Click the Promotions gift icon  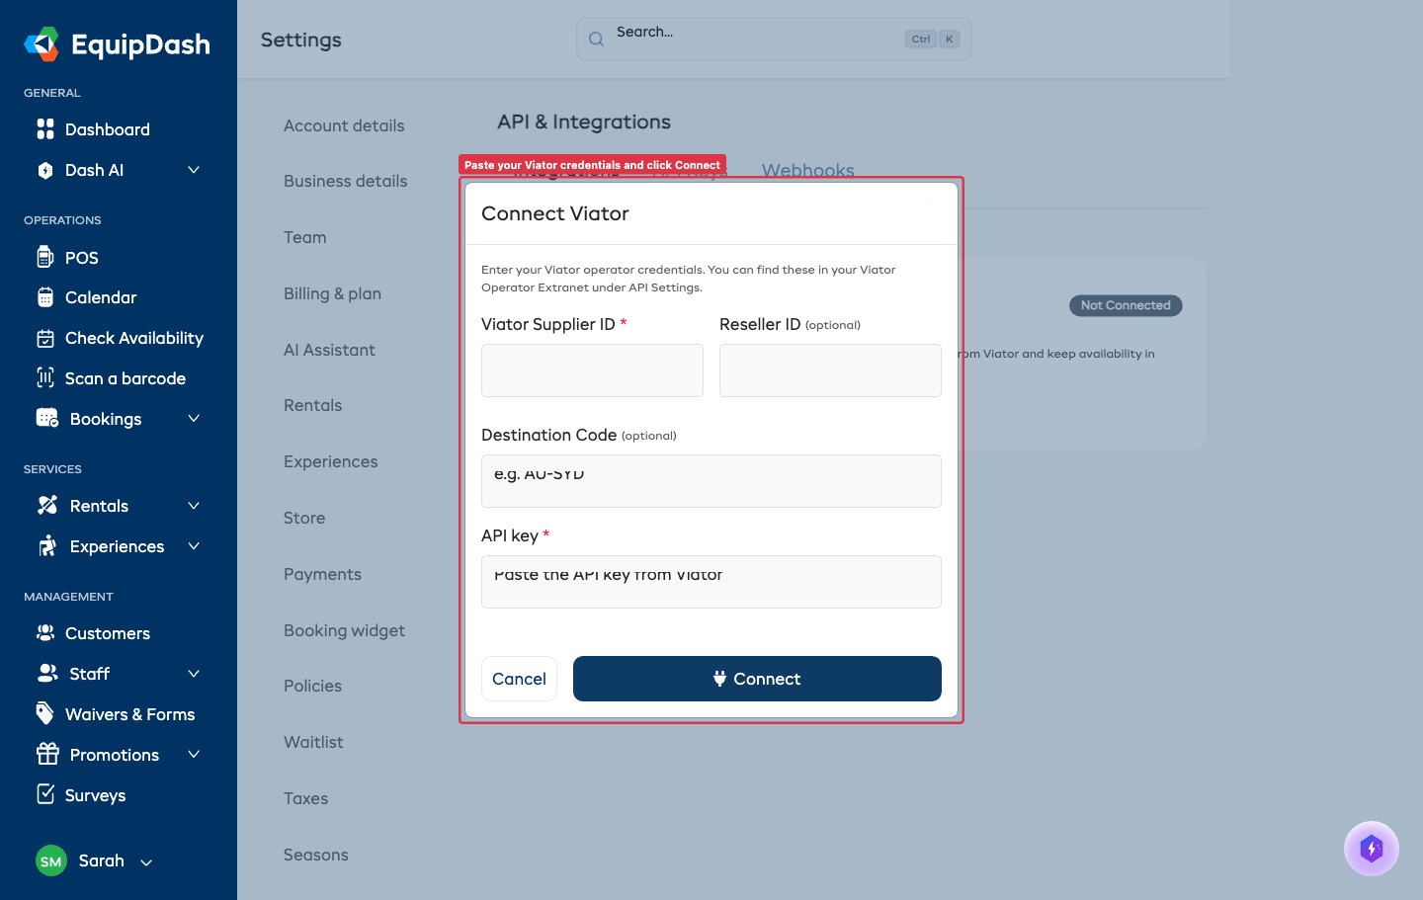click(47, 754)
